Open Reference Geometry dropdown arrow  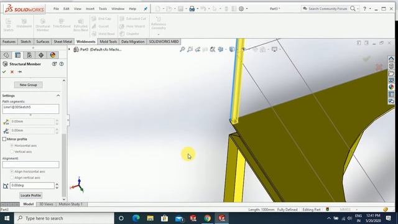click(159, 34)
